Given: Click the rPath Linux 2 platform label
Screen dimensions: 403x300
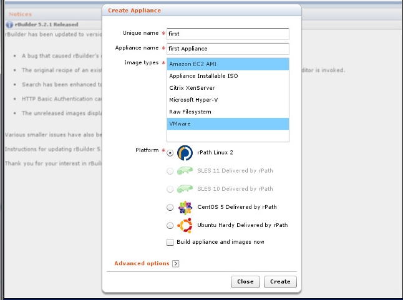Looking at the screenshot, I should click(215, 153).
